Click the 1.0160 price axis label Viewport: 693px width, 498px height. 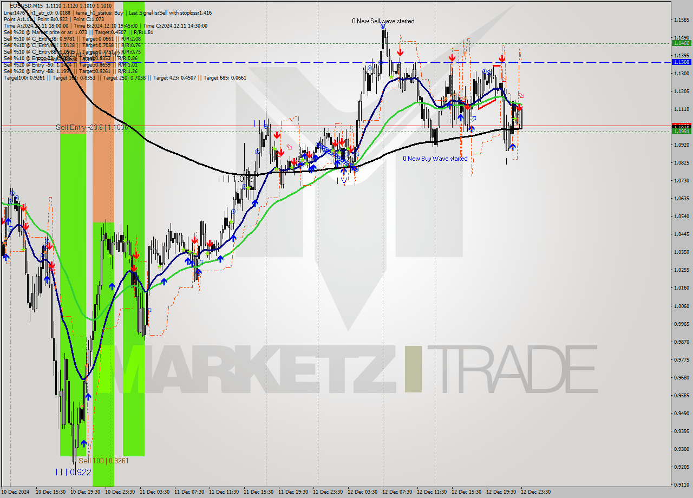click(x=681, y=288)
